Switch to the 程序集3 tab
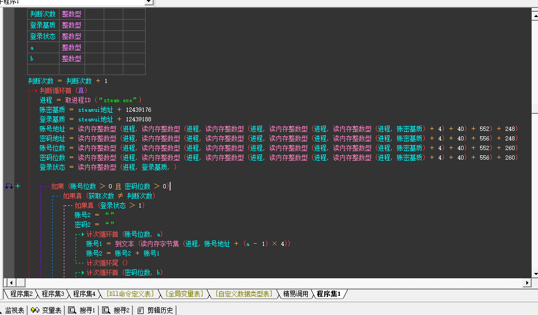This screenshot has width=538, height=315. (53, 294)
